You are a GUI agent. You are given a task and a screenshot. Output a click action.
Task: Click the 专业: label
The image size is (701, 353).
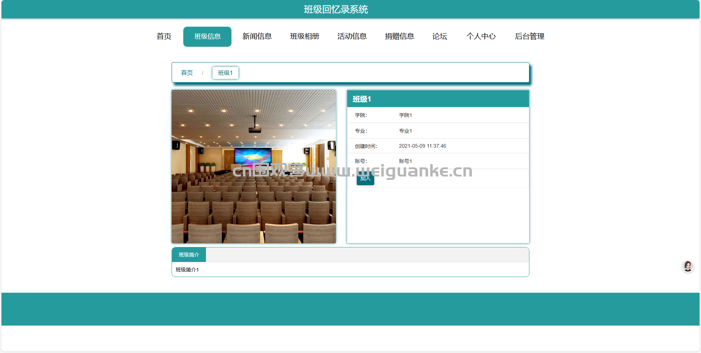[361, 131]
